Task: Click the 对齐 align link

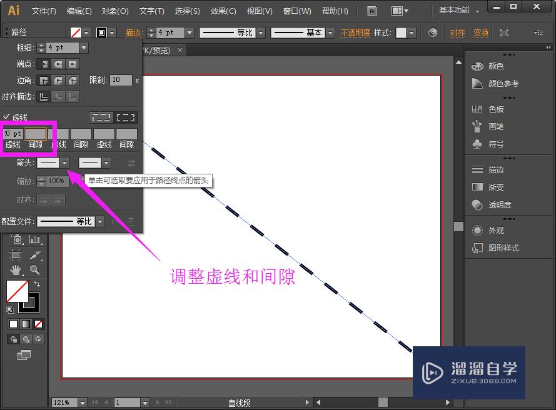Action: [457, 33]
